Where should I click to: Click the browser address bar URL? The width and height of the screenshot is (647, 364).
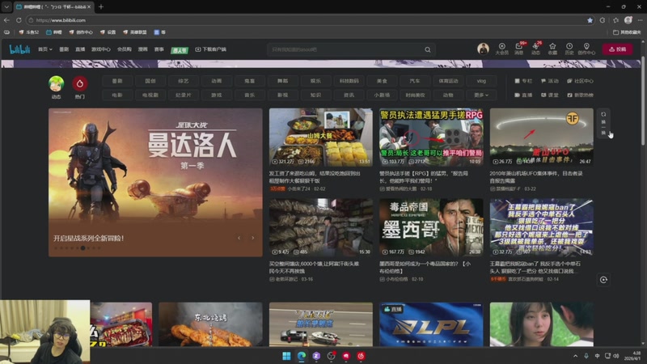(61, 19)
